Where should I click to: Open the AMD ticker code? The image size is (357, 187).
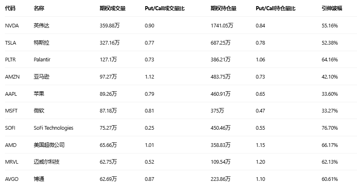(x=11, y=145)
